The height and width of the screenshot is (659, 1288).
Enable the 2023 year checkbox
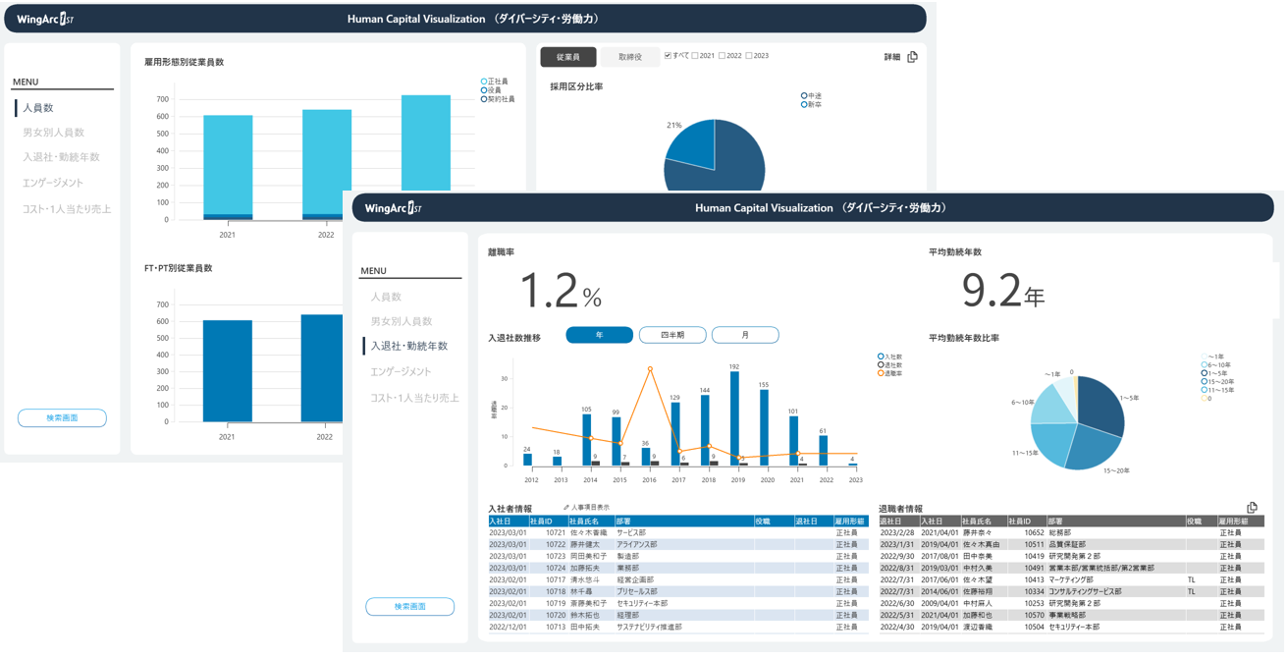point(750,56)
